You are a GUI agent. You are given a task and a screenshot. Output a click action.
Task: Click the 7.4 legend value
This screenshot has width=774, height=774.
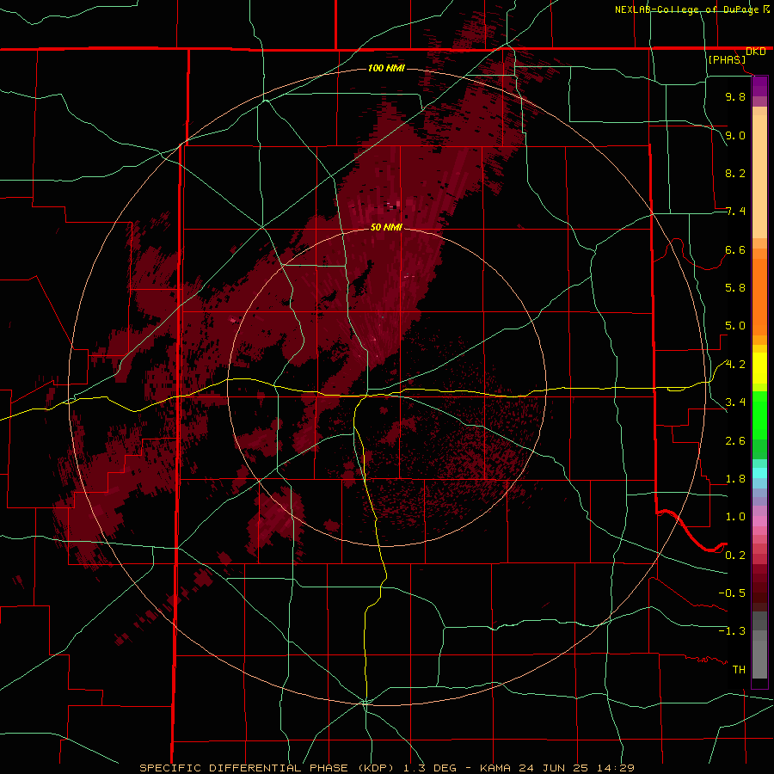pos(735,212)
